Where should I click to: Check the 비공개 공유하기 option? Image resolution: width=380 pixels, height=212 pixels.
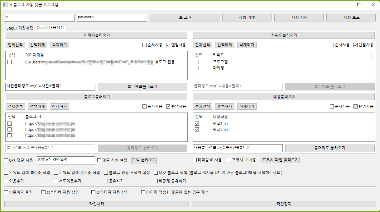[156, 181]
